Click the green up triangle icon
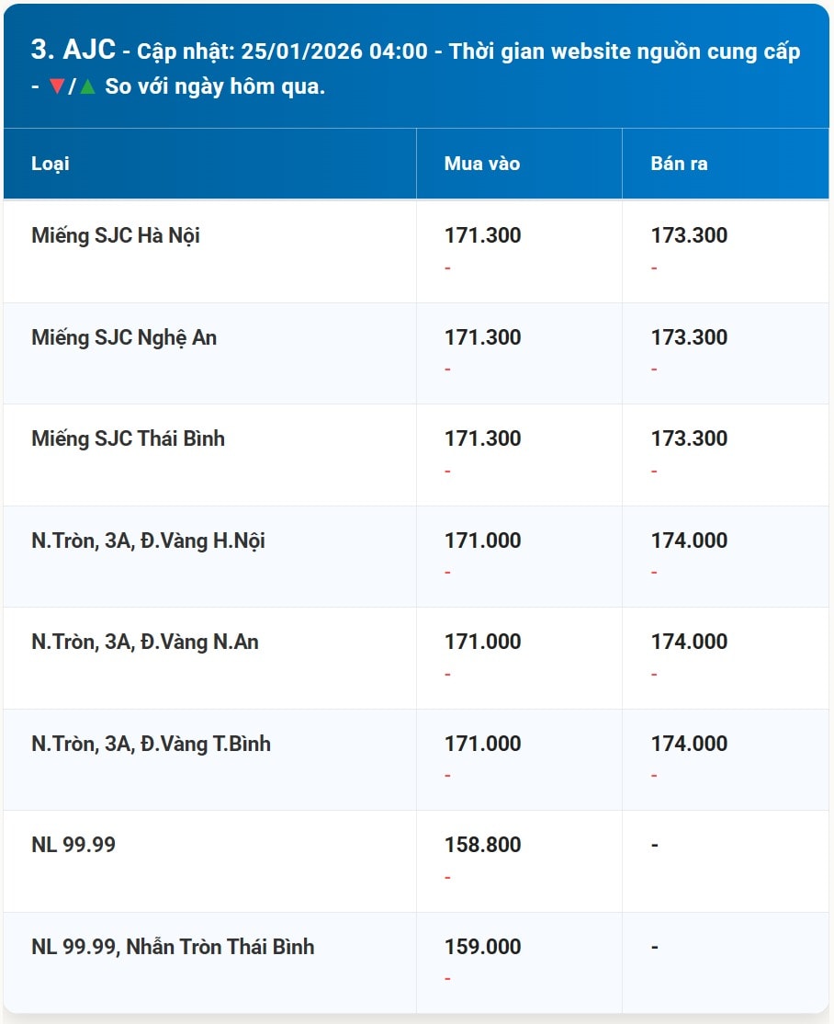834x1024 pixels. 87,87
